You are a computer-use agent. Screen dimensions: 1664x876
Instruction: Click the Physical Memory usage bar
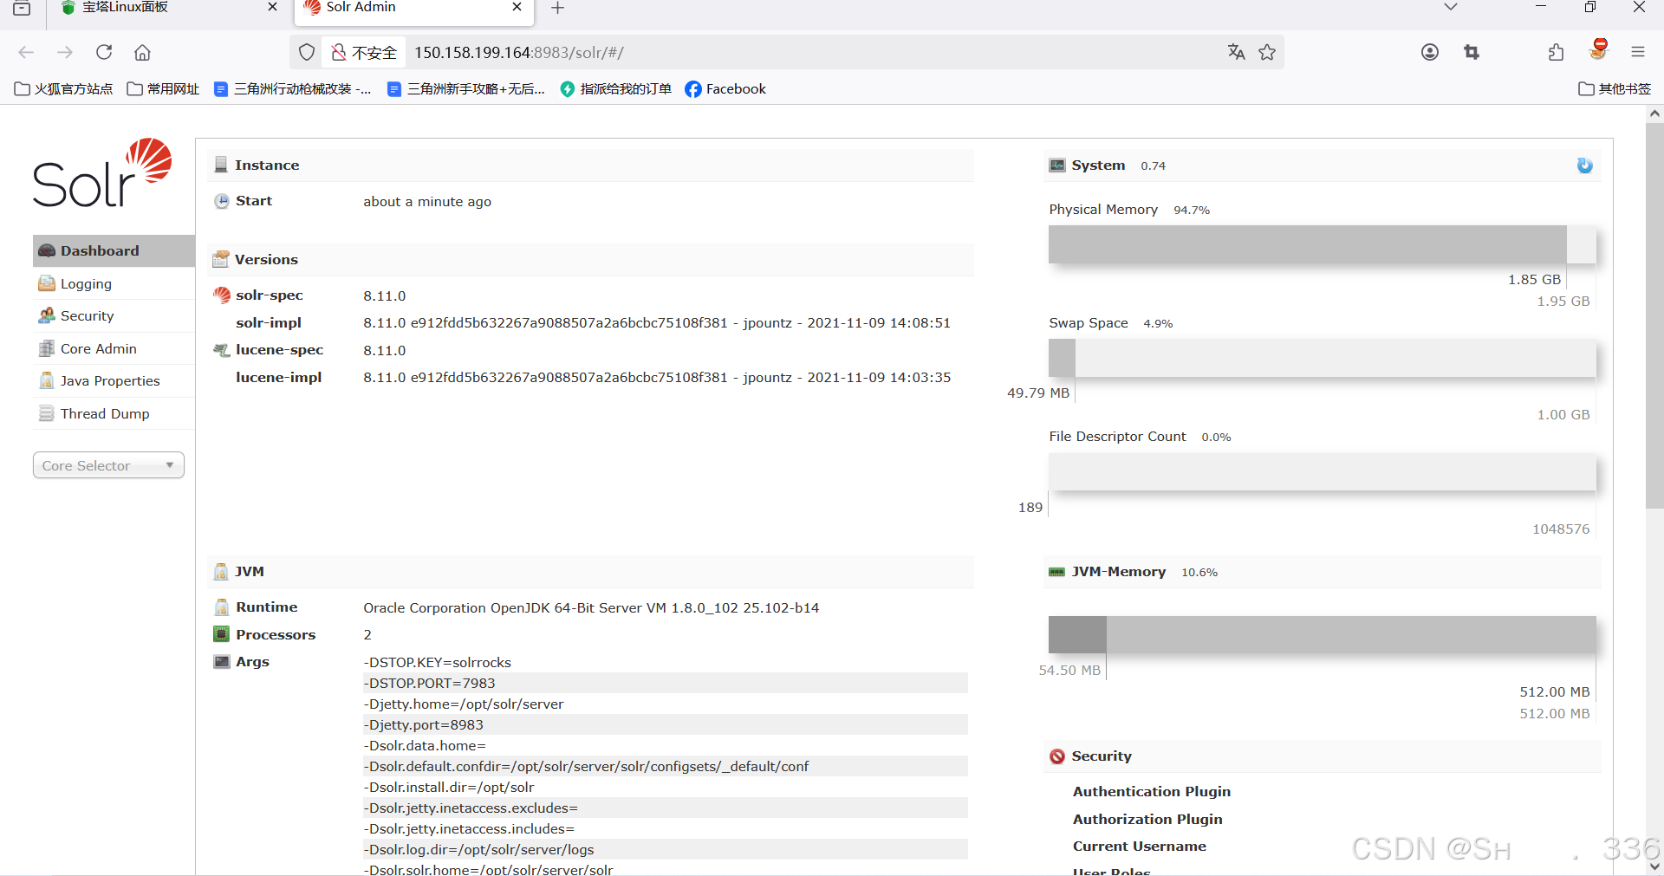pyautogui.click(x=1322, y=244)
